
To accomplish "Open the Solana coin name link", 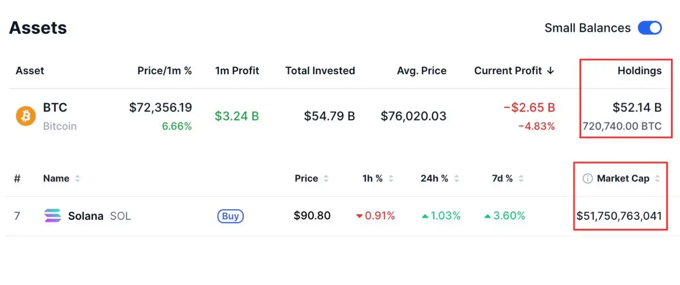I will click(x=86, y=216).
